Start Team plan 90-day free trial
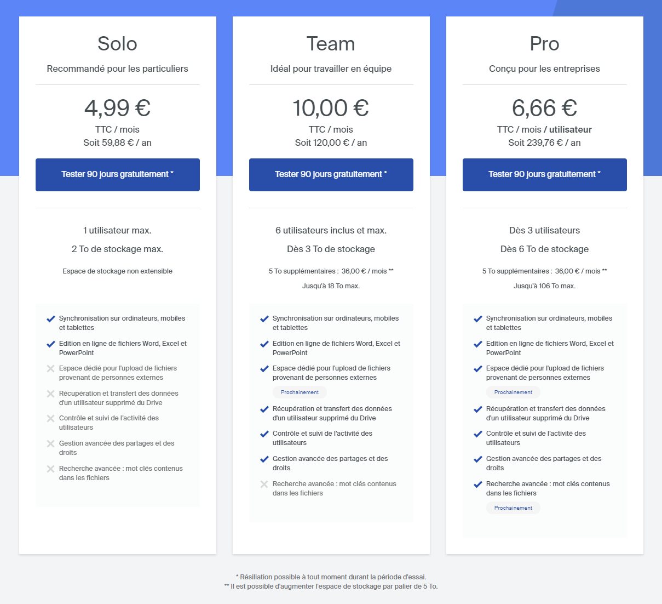This screenshot has height=604, width=662. [x=331, y=175]
